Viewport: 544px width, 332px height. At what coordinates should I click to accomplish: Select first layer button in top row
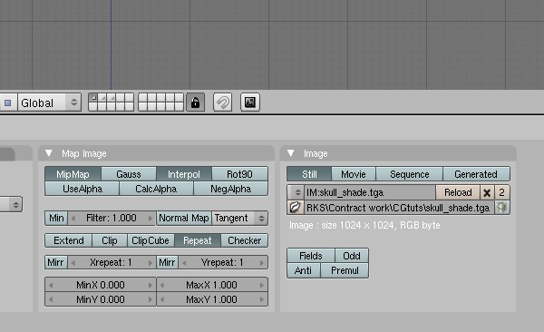93,98
